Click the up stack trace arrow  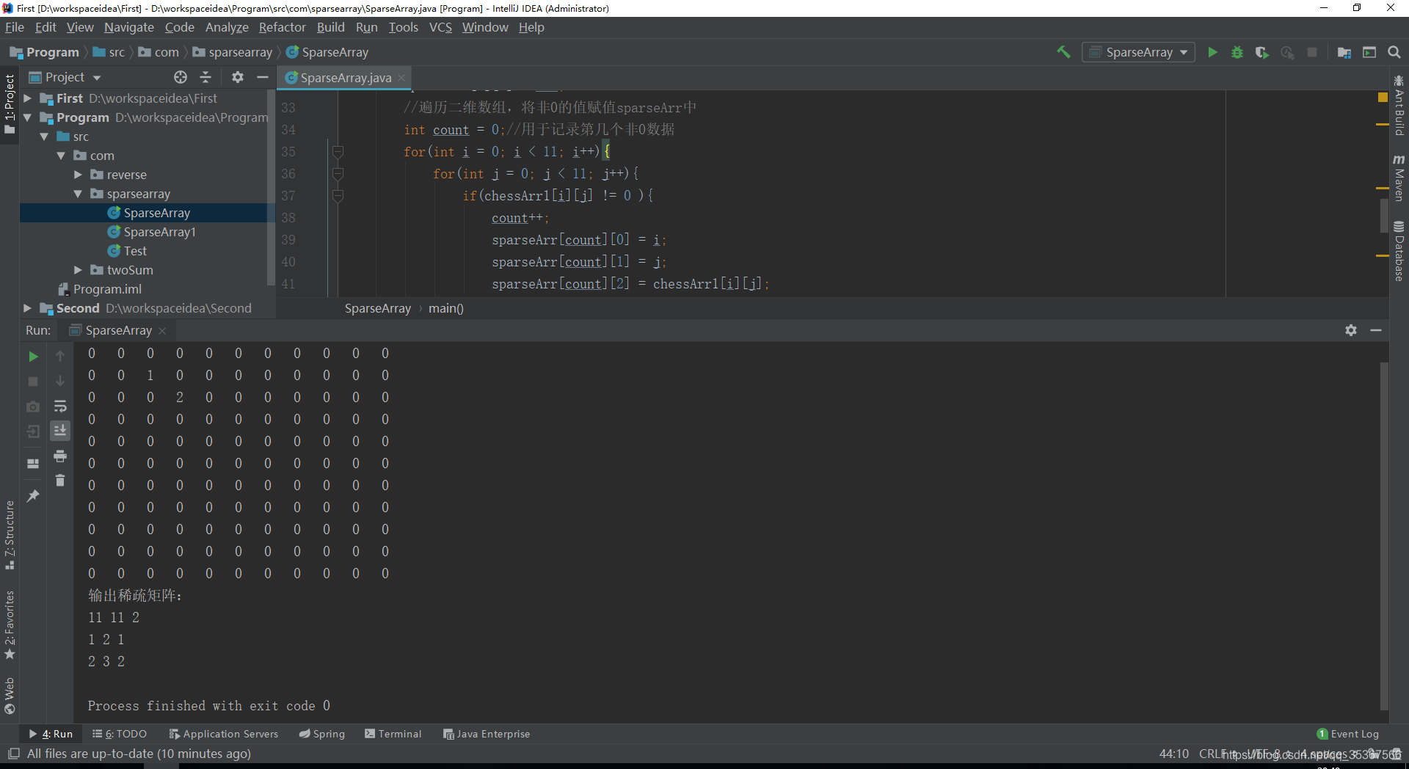[x=60, y=357]
